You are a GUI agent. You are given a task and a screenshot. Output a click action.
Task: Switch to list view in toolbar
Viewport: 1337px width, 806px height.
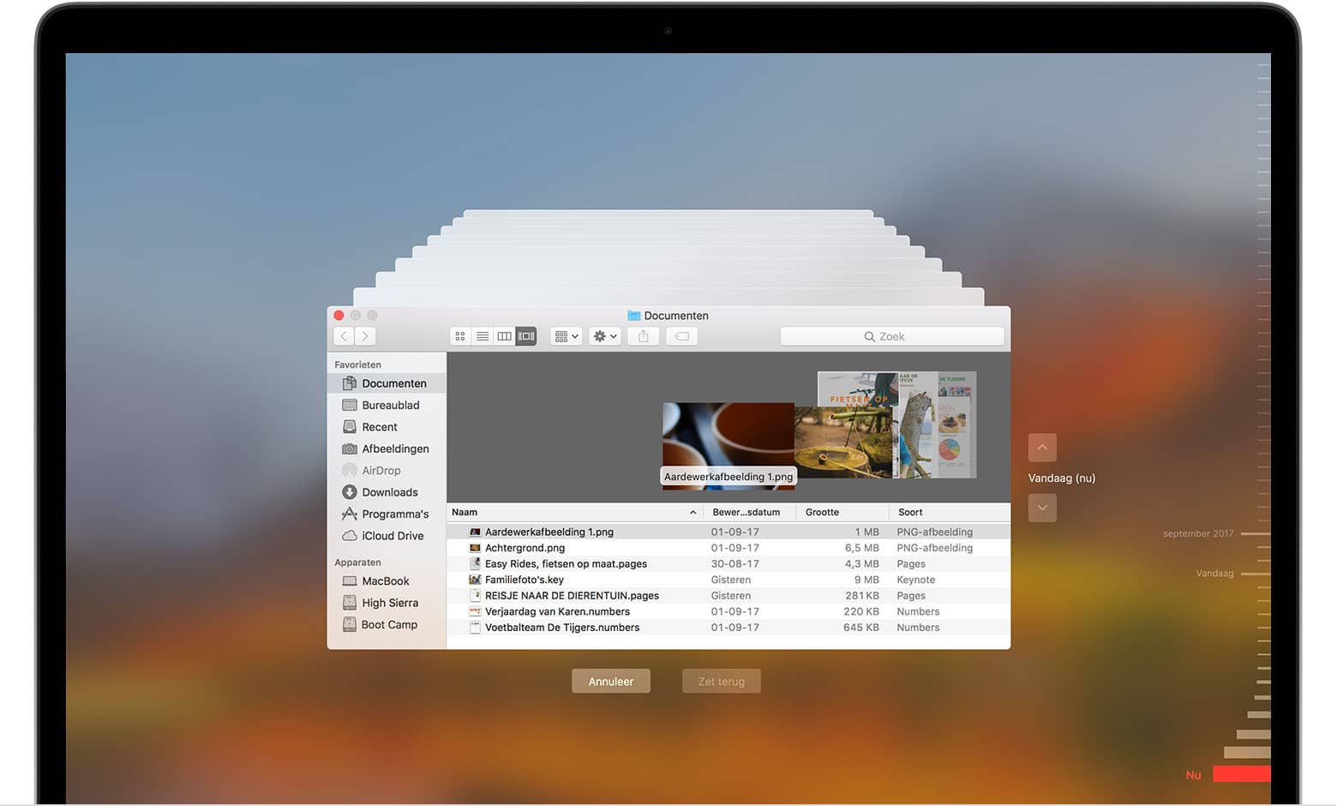[483, 337]
